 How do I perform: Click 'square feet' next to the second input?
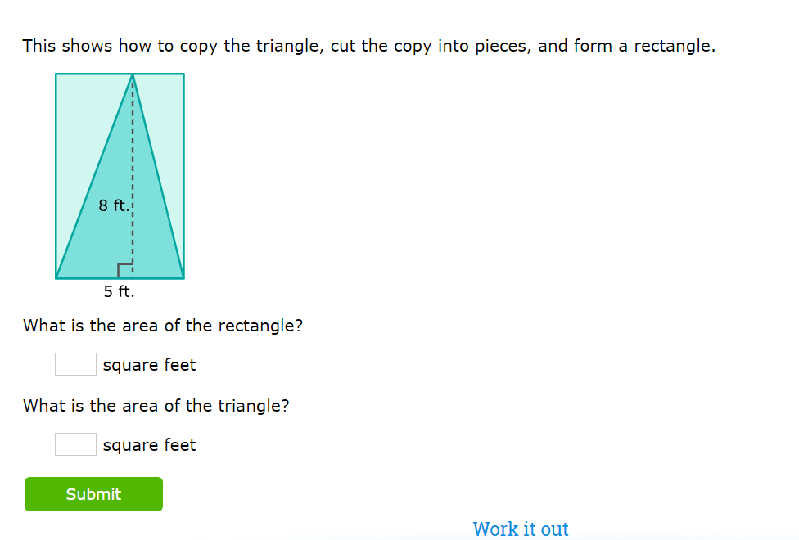pyautogui.click(x=149, y=444)
